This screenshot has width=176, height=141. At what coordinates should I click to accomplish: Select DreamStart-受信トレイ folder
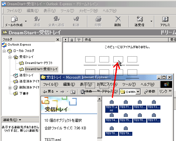[x=41, y=69]
